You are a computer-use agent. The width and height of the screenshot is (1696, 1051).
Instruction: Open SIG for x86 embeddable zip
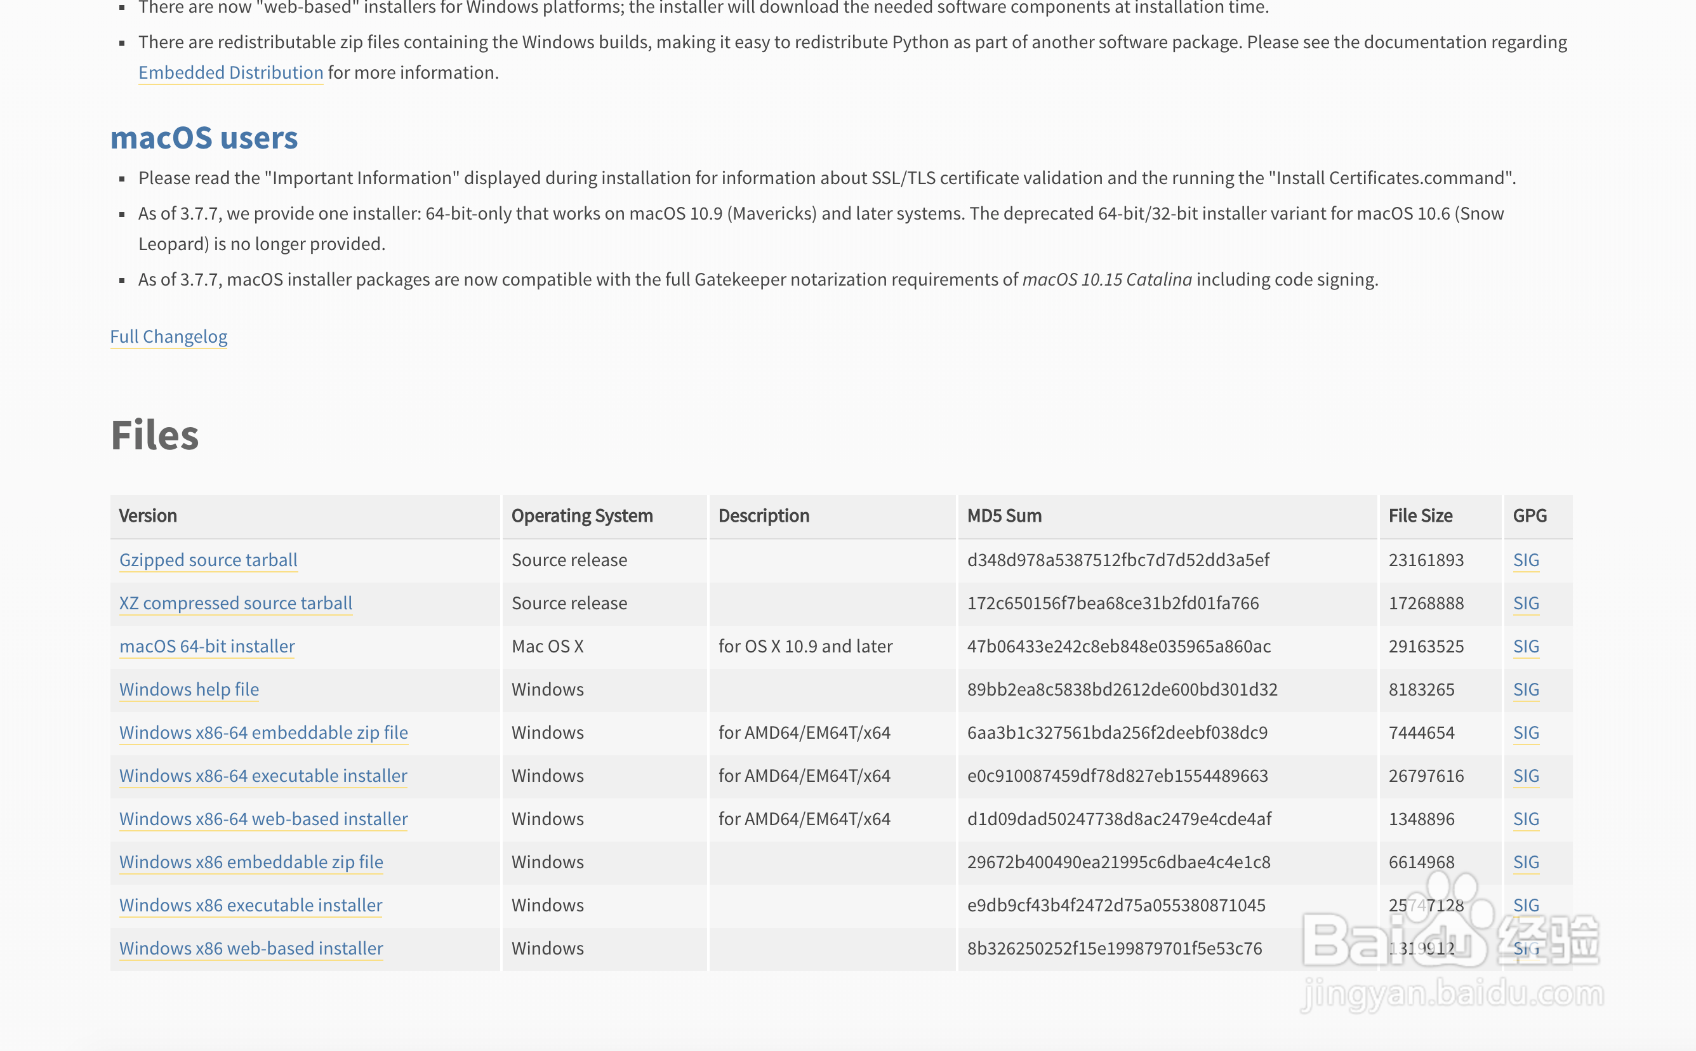(1526, 861)
